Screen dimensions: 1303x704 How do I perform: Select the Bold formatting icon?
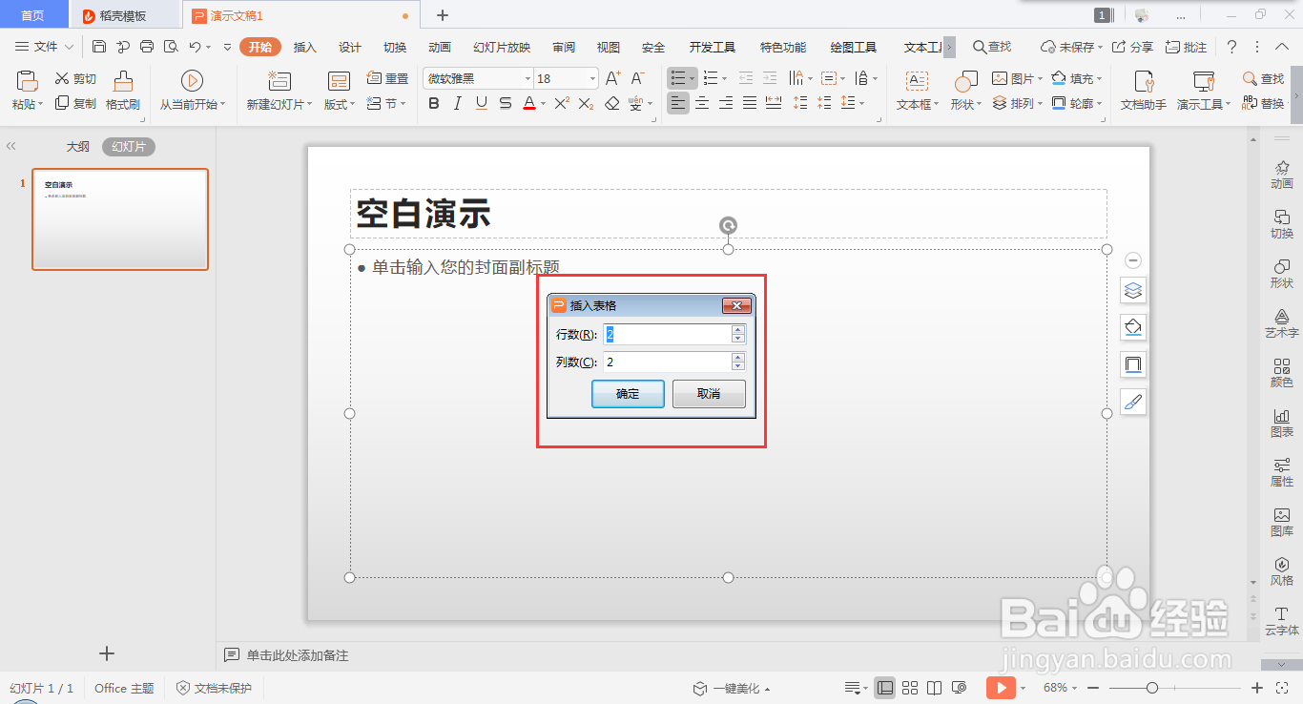pyautogui.click(x=434, y=102)
